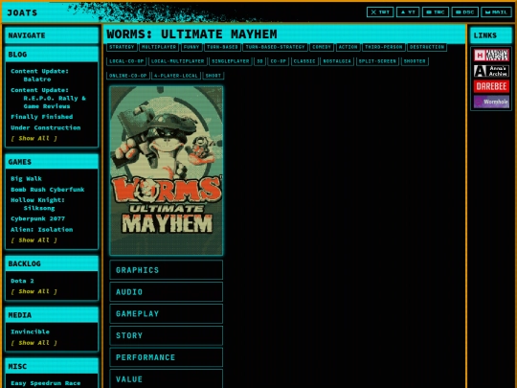
Task: Open the R.E.P.O. Rally & Game Reviews post
Action: pyautogui.click(x=48, y=98)
